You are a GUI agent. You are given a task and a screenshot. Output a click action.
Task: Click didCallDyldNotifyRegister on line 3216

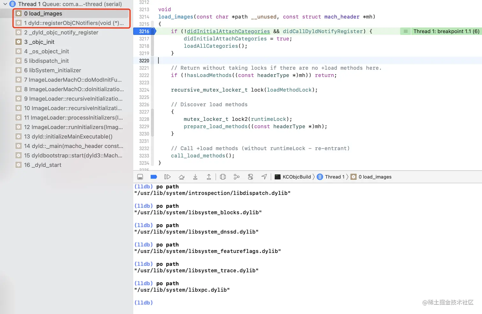323,31
